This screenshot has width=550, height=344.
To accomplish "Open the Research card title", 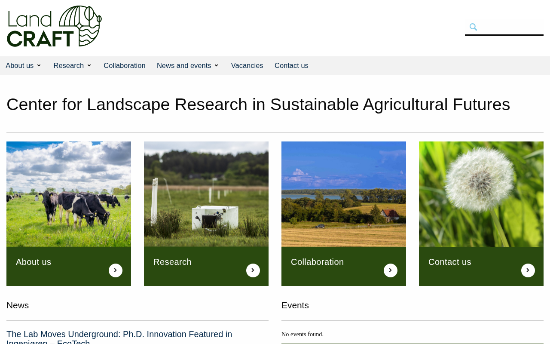I will pyautogui.click(x=172, y=262).
